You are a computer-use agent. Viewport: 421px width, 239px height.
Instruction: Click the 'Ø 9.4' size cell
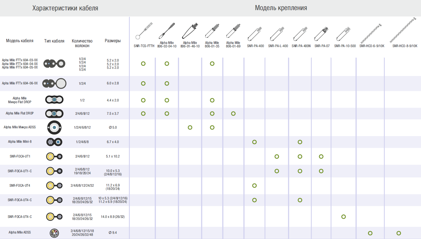(113, 233)
